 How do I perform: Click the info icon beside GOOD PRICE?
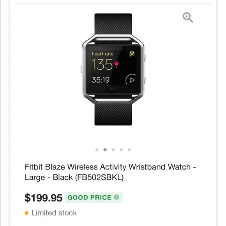pyautogui.click(x=117, y=197)
